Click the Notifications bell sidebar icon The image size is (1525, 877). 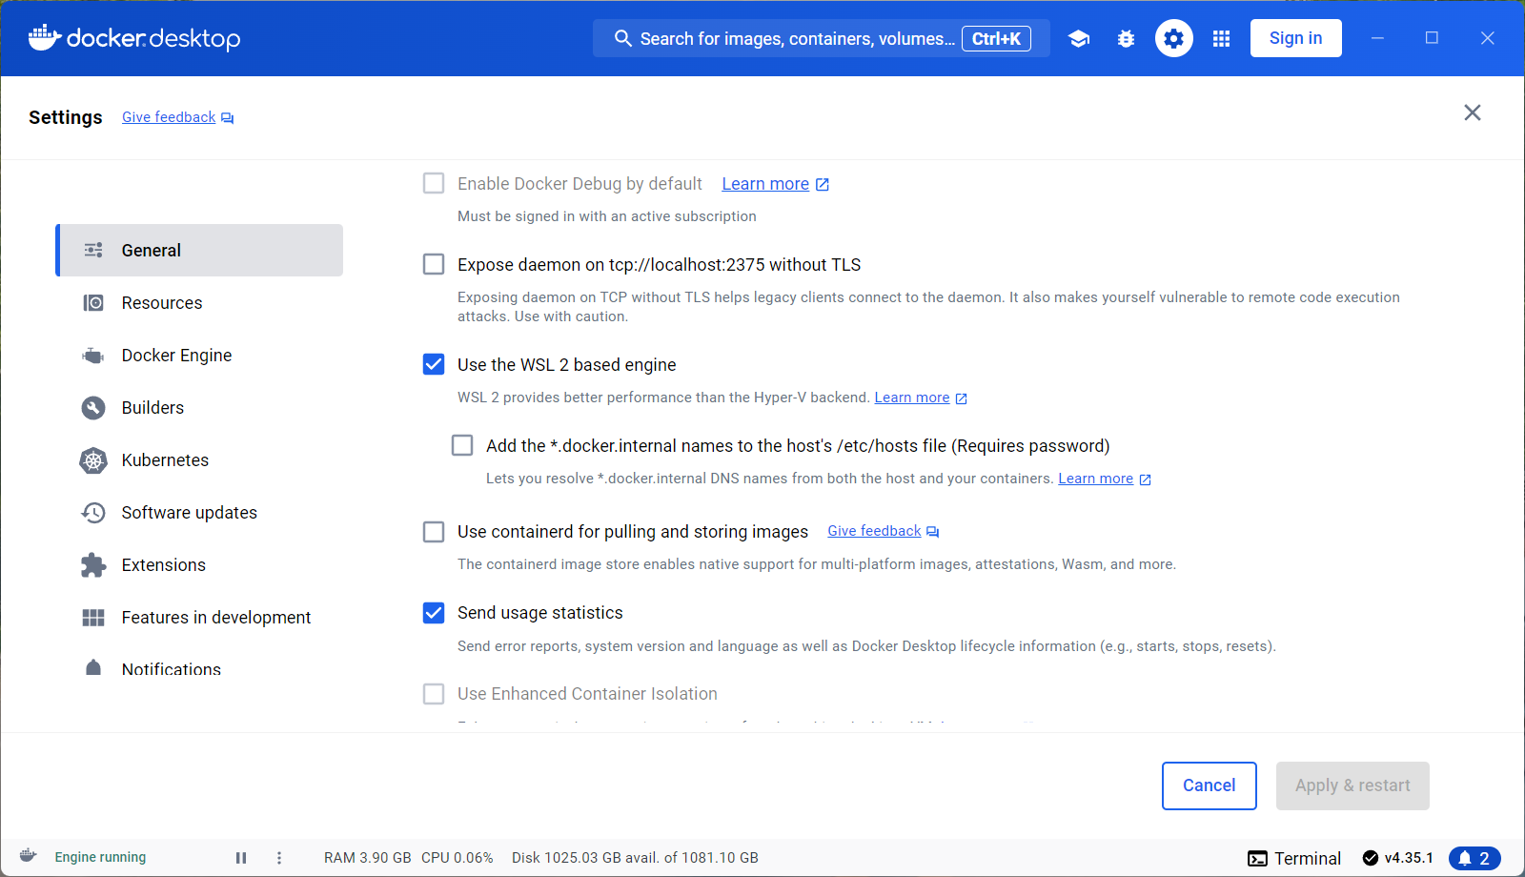click(93, 667)
